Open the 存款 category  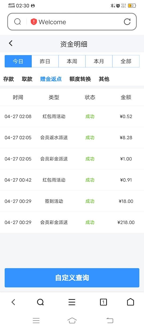(x=9, y=79)
